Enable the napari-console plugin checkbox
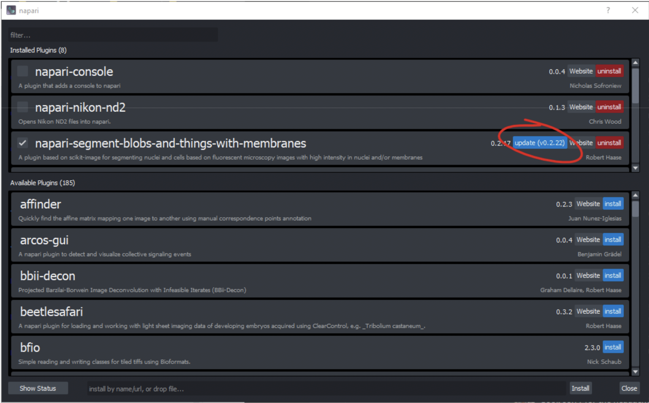Image resolution: width=649 pixels, height=403 pixels. click(23, 71)
